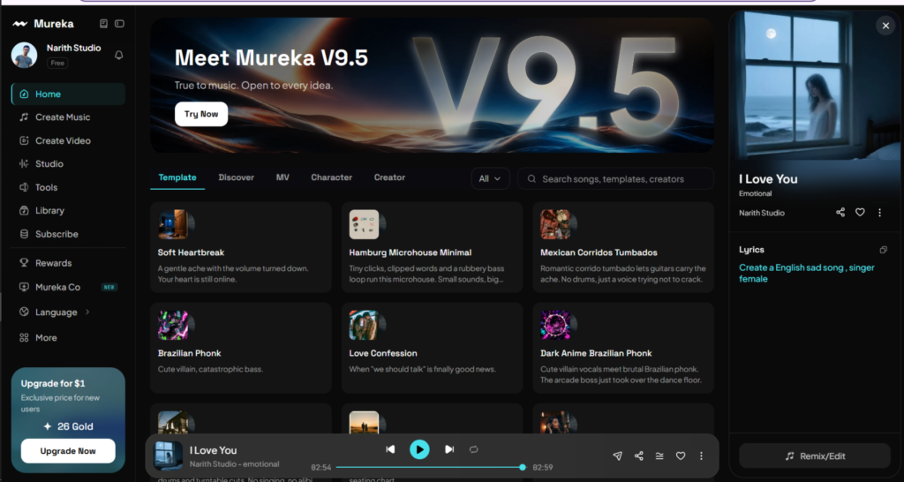Open more options dots in player bar
The image size is (904, 482).
[701, 456]
